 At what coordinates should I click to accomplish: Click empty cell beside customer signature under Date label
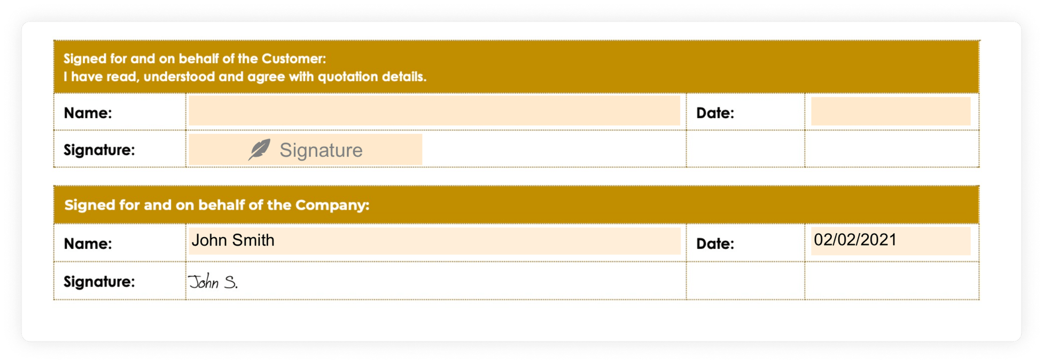coord(745,149)
